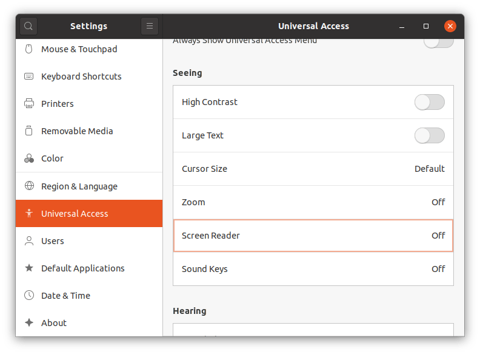
Task: Click the Large Text label
Action: (202, 135)
